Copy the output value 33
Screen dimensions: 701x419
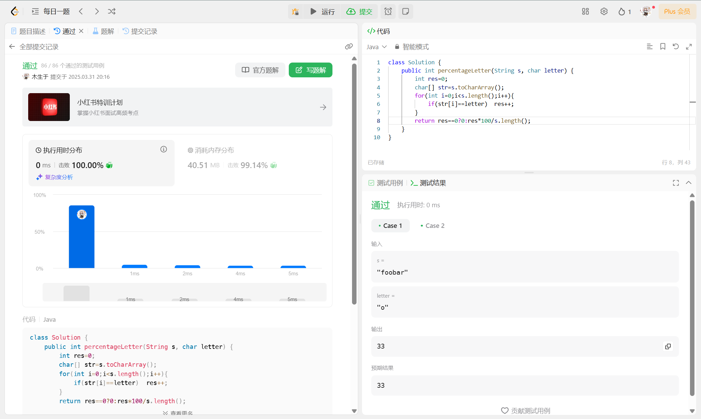point(668,346)
